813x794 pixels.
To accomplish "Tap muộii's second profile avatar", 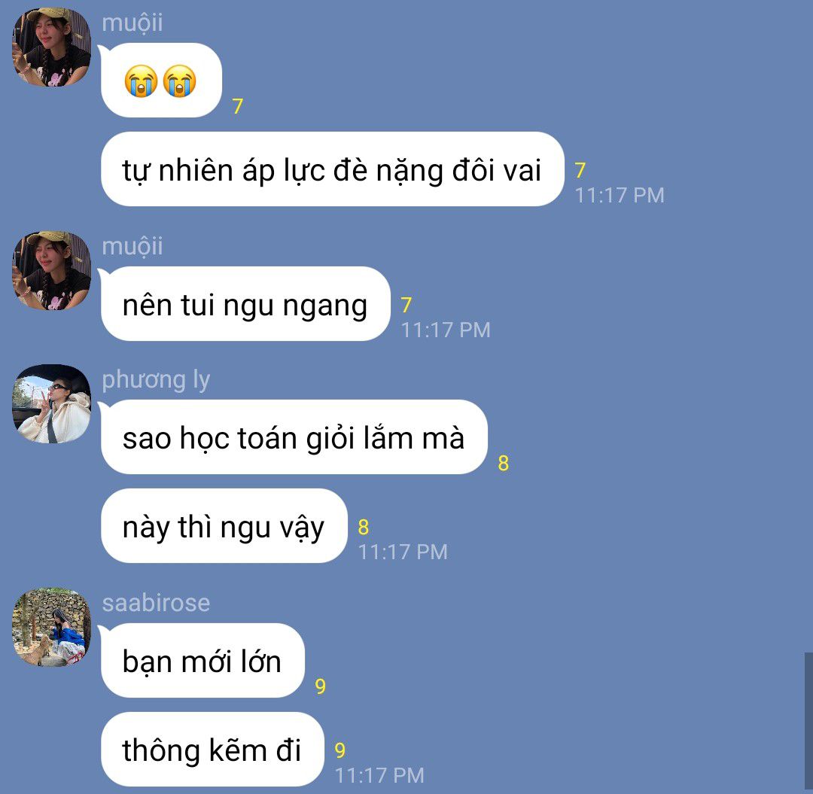I will (51, 270).
